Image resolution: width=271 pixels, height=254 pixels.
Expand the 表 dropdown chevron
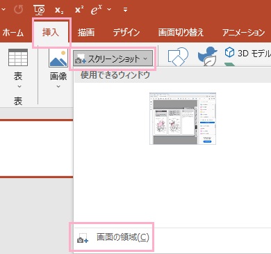point(19,86)
